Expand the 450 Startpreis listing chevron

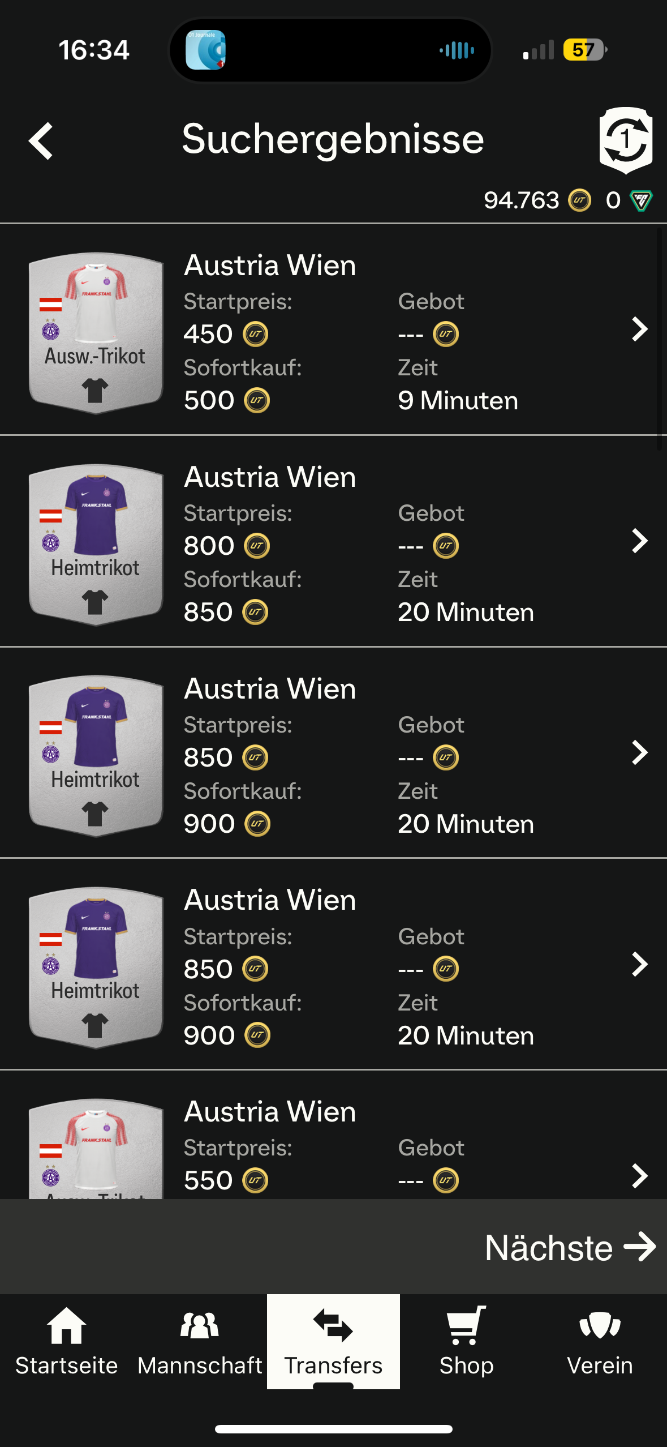pyautogui.click(x=639, y=329)
